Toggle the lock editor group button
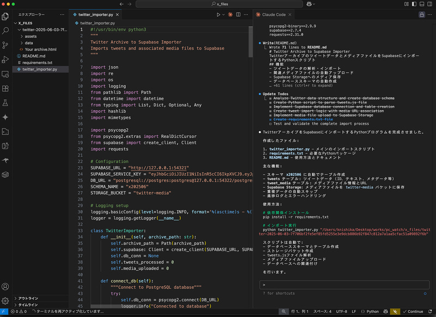 [421, 15]
